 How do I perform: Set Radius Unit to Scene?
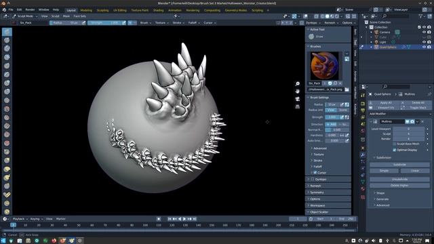click(x=343, y=110)
